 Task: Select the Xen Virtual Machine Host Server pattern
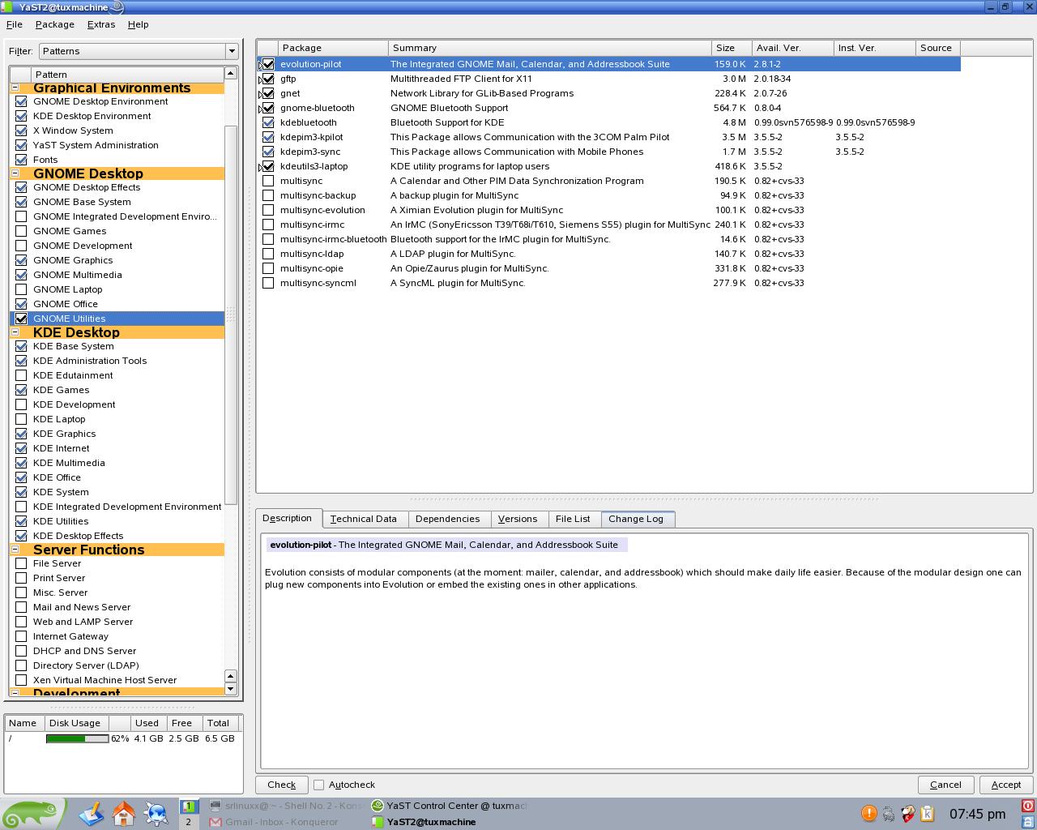117,680
